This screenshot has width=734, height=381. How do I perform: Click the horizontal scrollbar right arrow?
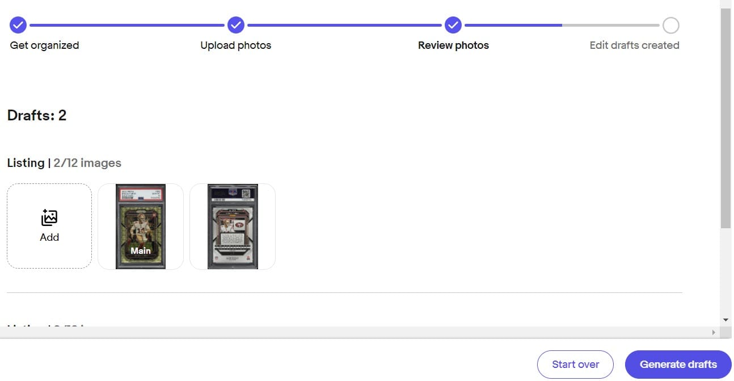(x=715, y=332)
